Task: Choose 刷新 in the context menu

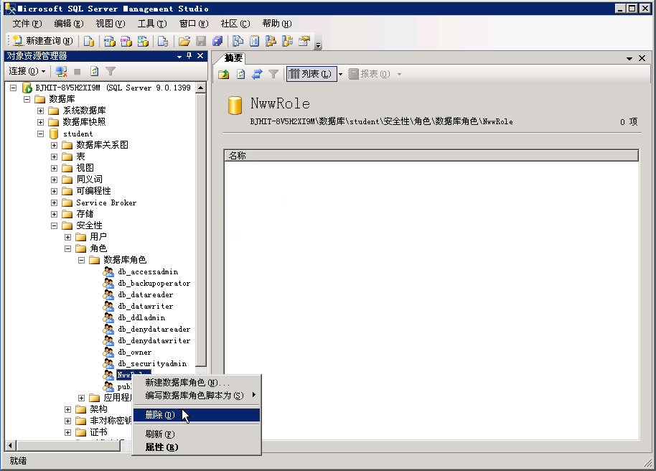Action: pyautogui.click(x=197, y=434)
